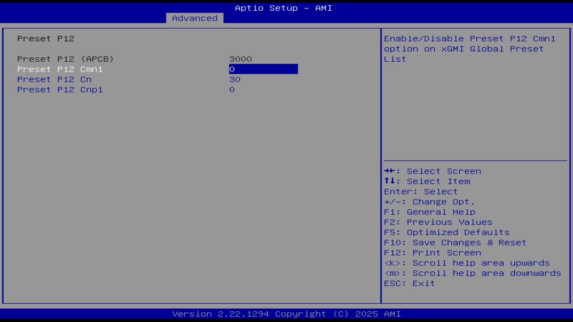Click the +/-: Change Opt. legend entry

click(428, 202)
